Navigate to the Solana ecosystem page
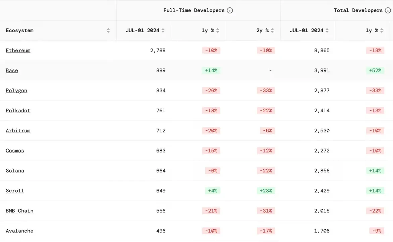The image size is (393, 242). pos(15,171)
